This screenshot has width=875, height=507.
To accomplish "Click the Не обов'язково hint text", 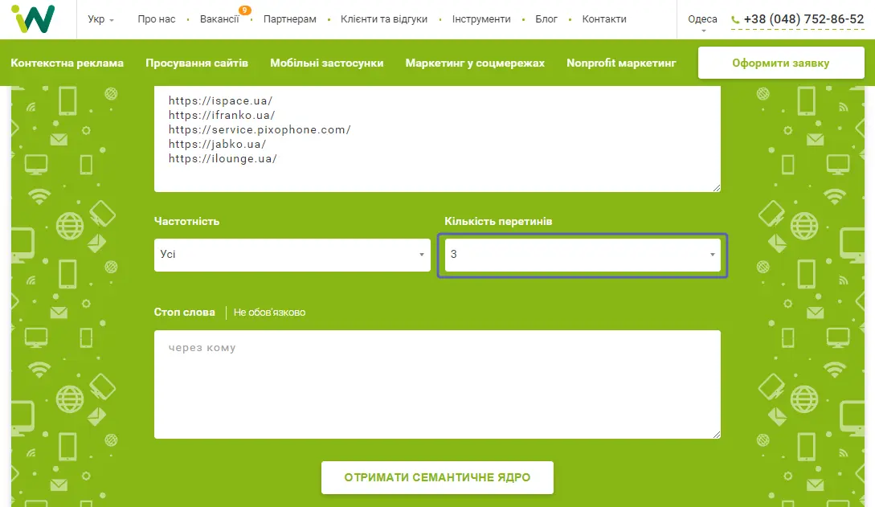I will (269, 313).
